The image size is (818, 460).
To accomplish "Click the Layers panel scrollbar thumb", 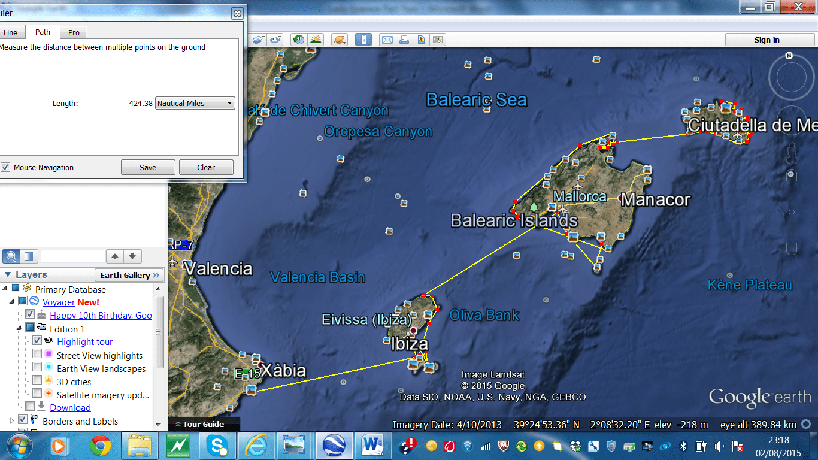I will [159, 331].
